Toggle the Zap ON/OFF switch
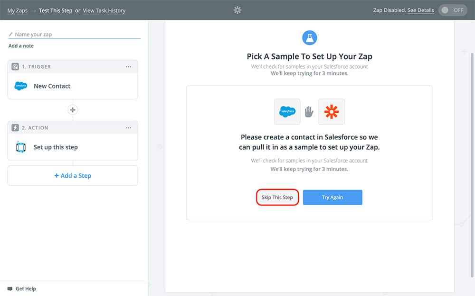 (x=453, y=10)
